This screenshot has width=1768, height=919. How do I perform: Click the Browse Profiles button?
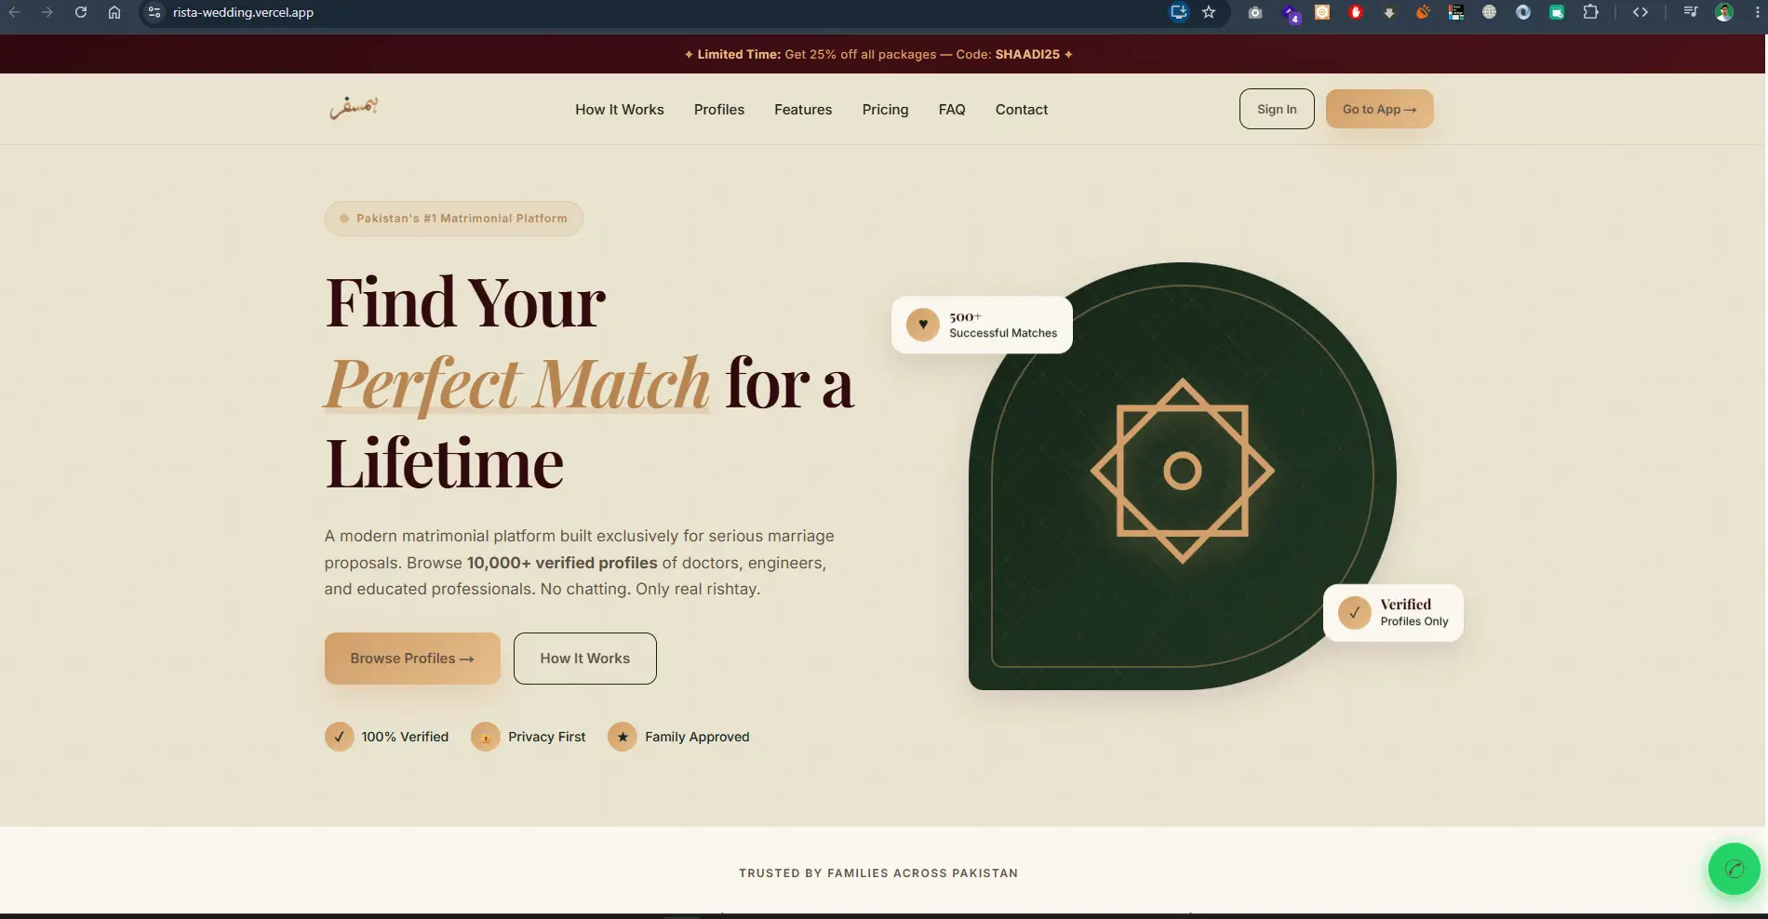pyautogui.click(x=412, y=659)
